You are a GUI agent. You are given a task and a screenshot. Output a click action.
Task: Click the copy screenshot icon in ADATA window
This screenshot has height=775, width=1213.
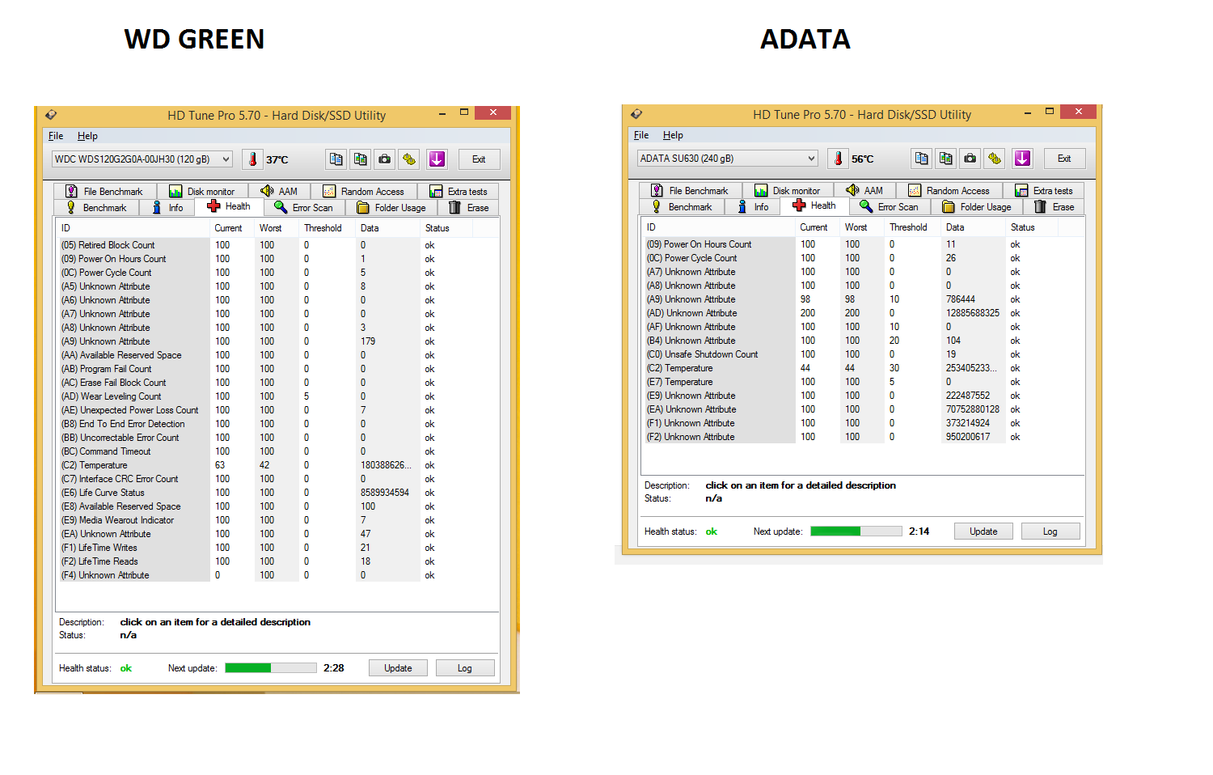[946, 159]
